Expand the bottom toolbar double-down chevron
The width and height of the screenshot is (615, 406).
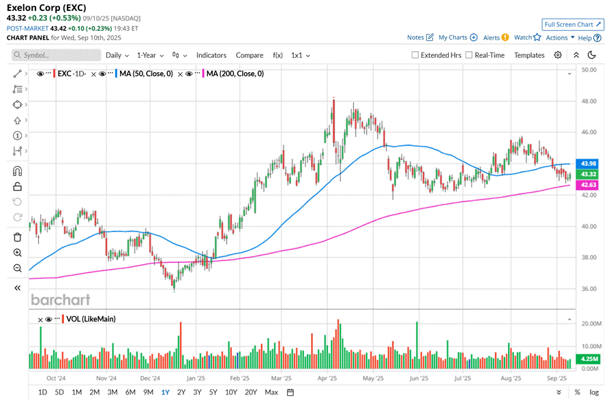point(558,392)
